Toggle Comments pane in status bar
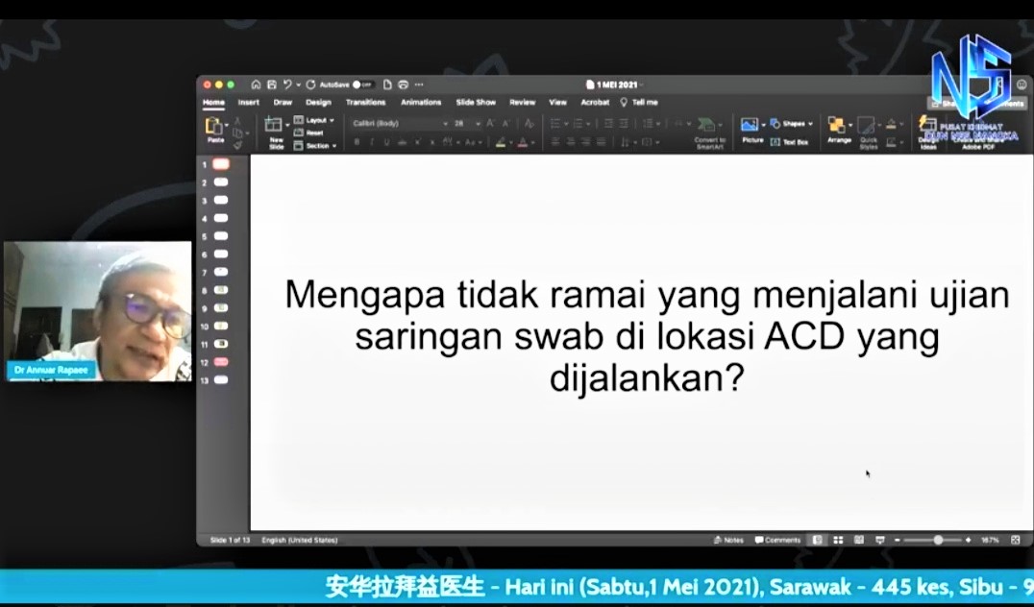 (778, 540)
